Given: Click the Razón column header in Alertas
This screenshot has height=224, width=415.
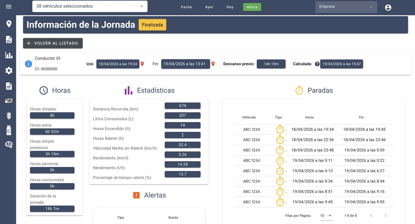Looking at the screenshot, I should (x=173, y=218).
